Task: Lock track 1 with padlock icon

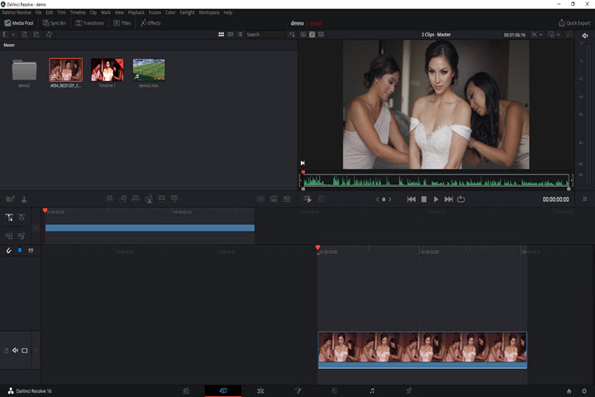Action: click(x=6, y=351)
